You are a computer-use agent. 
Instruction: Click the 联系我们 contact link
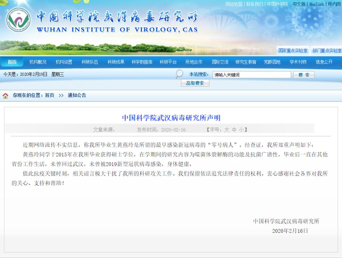(x=255, y=4)
